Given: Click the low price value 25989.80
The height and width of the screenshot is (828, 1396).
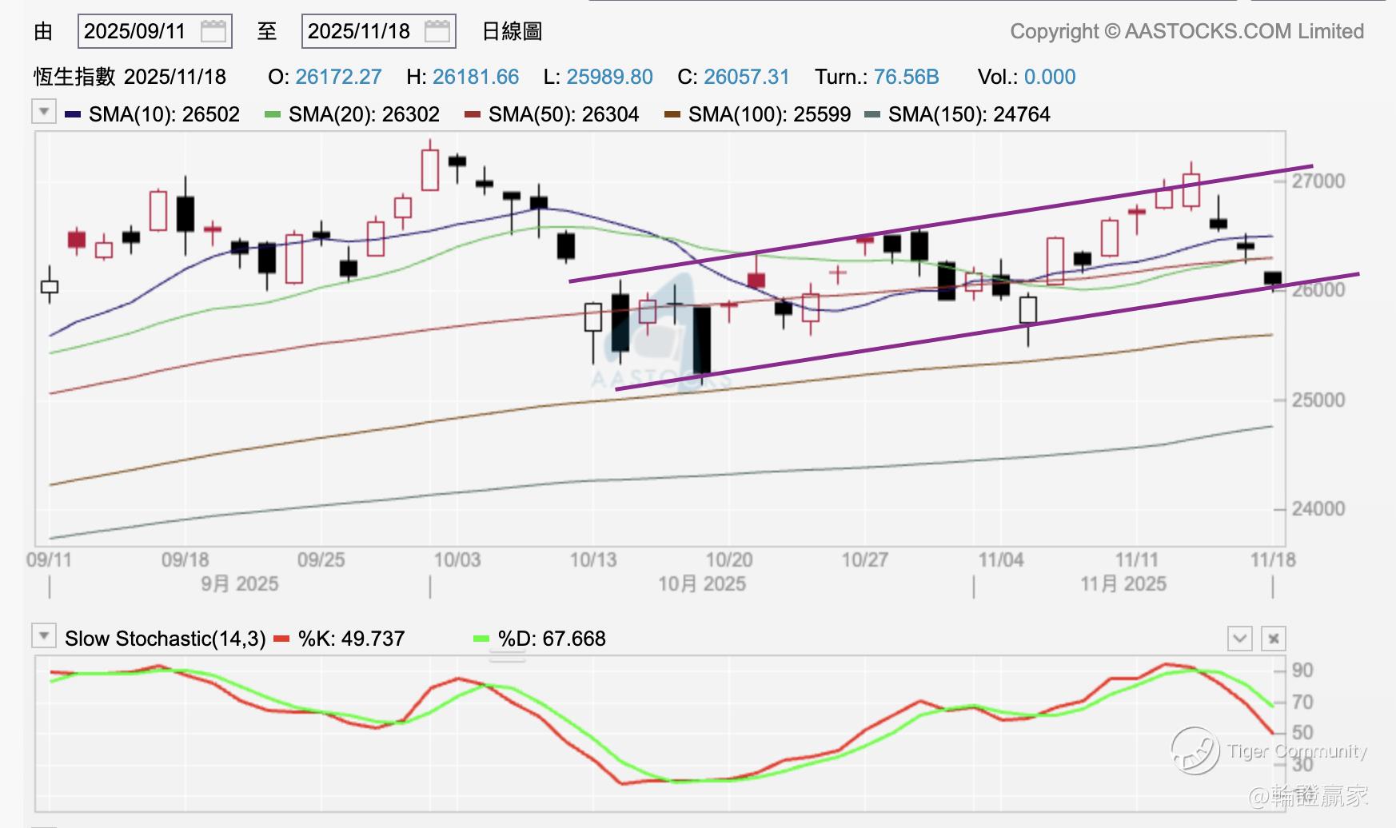Looking at the screenshot, I should pos(609,77).
